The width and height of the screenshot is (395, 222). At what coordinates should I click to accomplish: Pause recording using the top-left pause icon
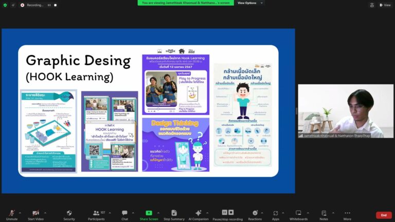(x=49, y=5)
